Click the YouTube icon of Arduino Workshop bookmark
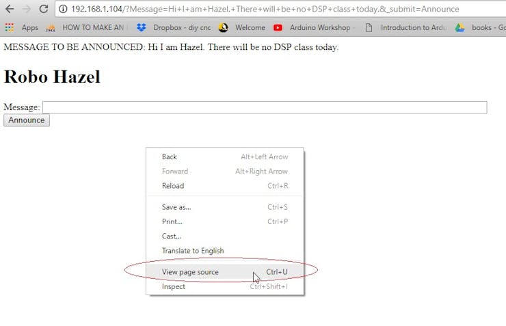This screenshot has width=506, height=326. [x=278, y=28]
